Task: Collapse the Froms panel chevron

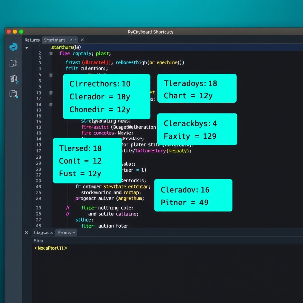Action: [74, 233]
